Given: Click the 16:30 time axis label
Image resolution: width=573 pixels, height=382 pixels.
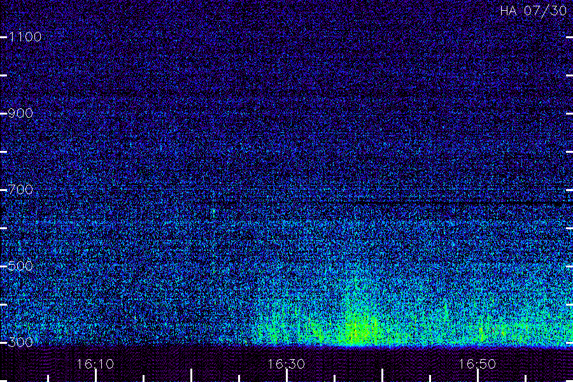Looking at the screenshot, I should pyautogui.click(x=286, y=364).
